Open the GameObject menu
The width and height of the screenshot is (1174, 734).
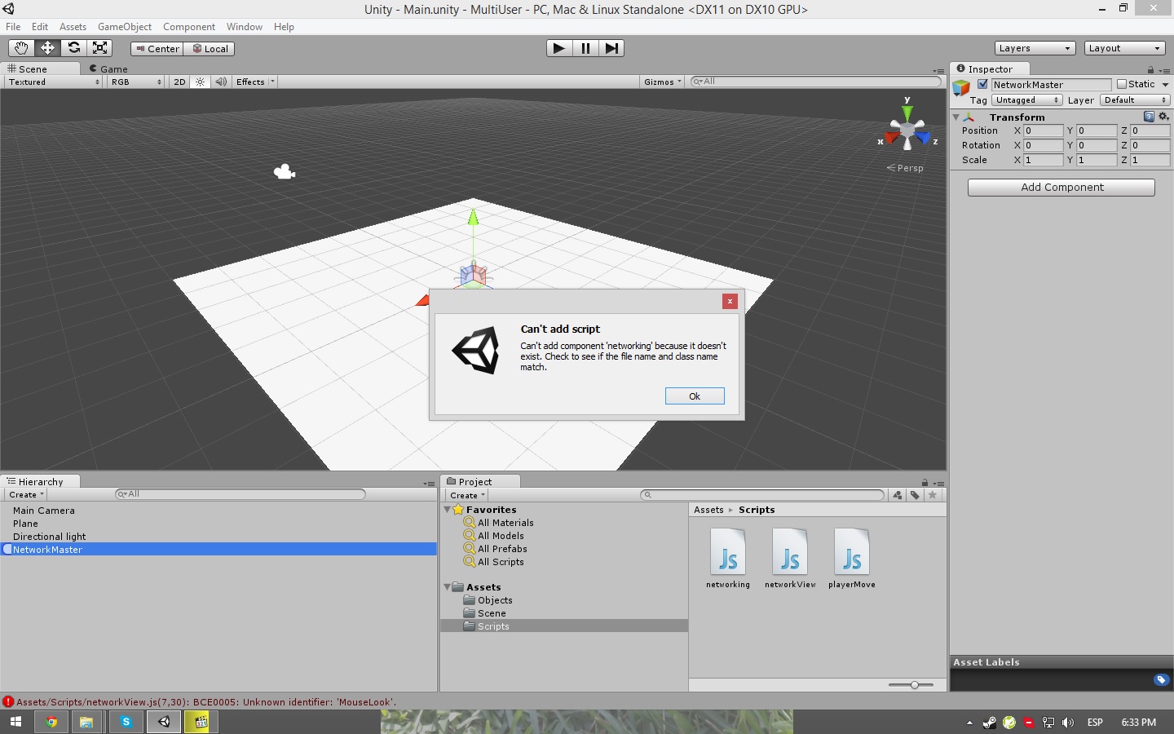click(124, 26)
